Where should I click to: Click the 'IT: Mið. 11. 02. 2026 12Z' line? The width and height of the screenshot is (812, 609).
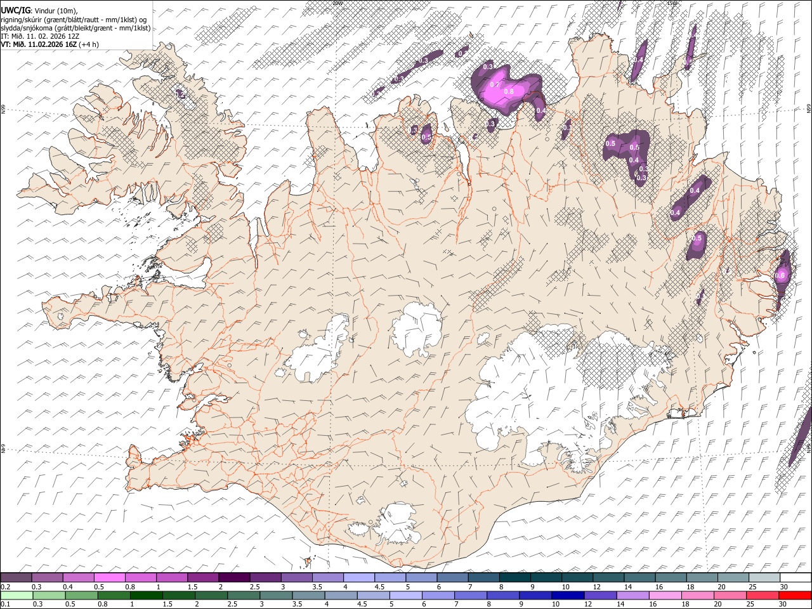[x=40, y=36]
